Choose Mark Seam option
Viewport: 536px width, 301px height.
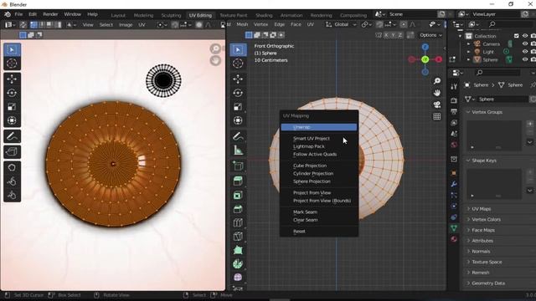point(319,212)
